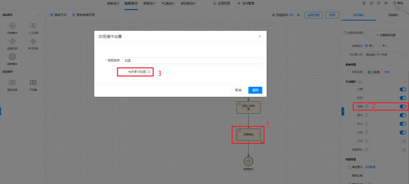Image resolution: width=409 pixels, height=184 pixels.
Task: Click help icon next to 打印 label
Action: tap(367, 141)
